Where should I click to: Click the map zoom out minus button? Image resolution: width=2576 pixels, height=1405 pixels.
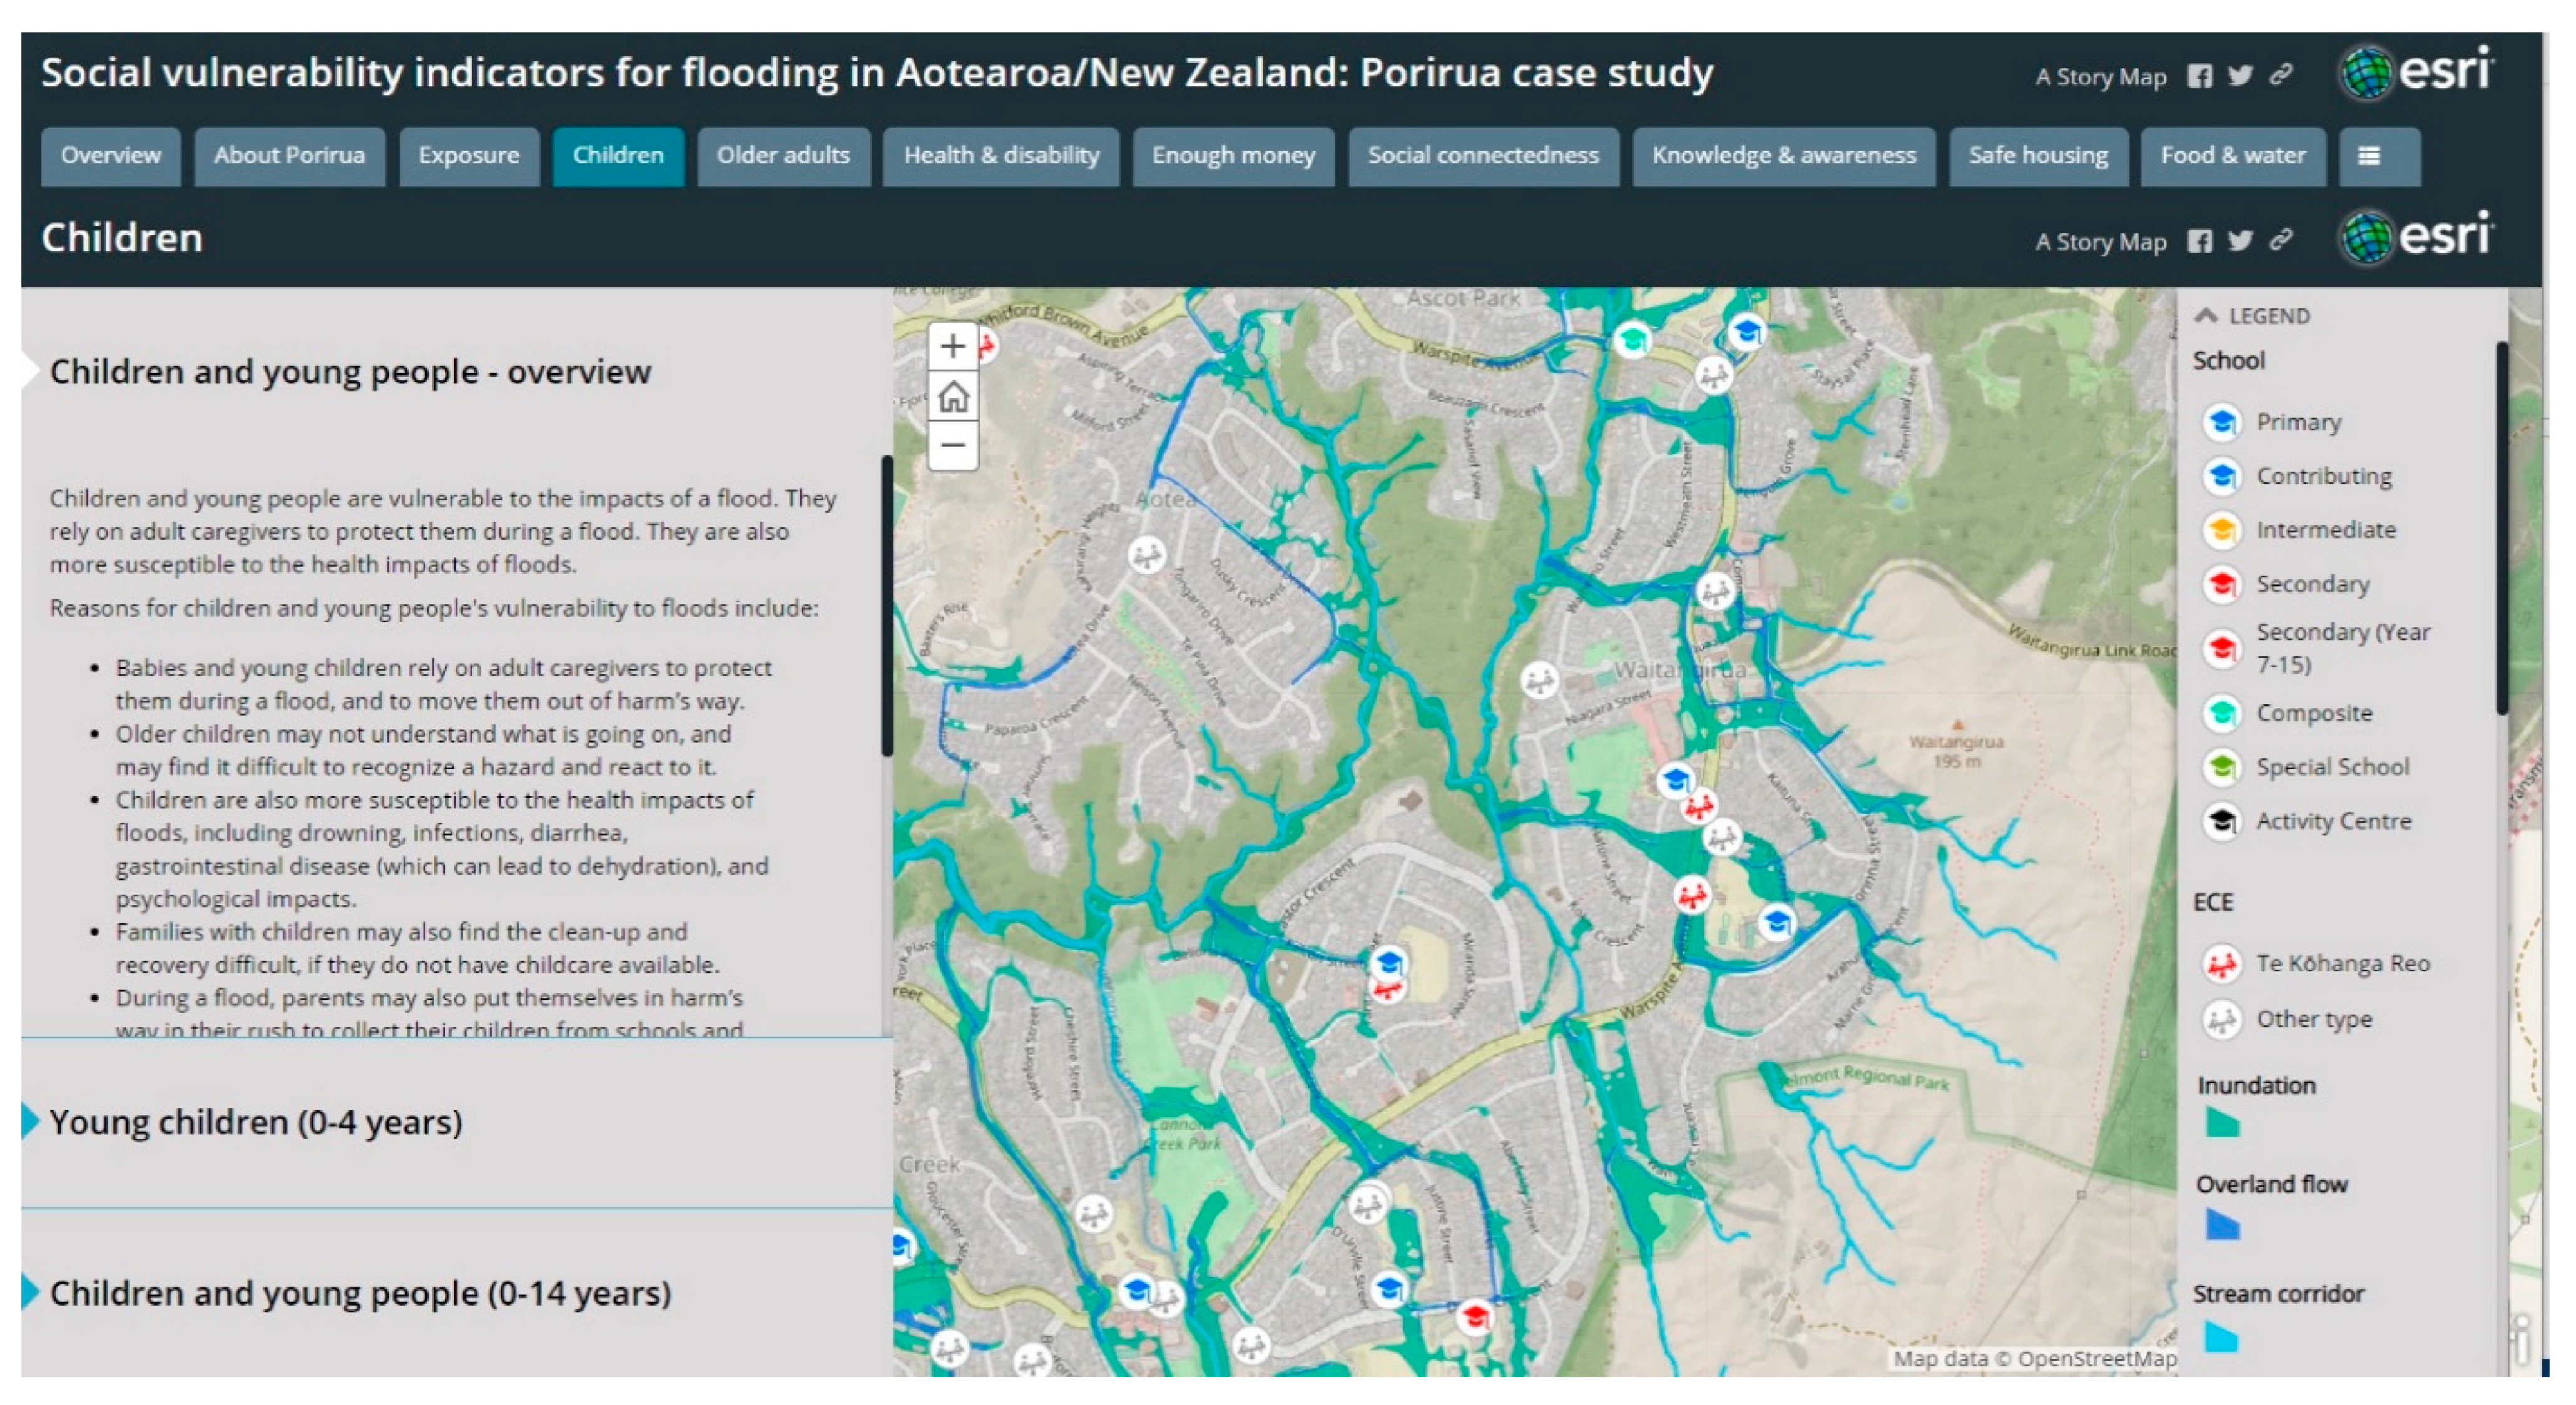pyautogui.click(x=952, y=445)
